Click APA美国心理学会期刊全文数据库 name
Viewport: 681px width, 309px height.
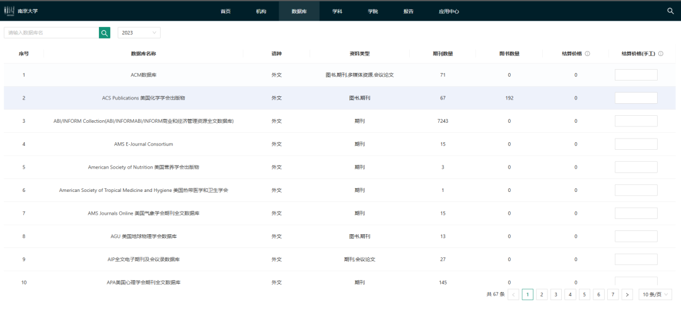point(143,282)
